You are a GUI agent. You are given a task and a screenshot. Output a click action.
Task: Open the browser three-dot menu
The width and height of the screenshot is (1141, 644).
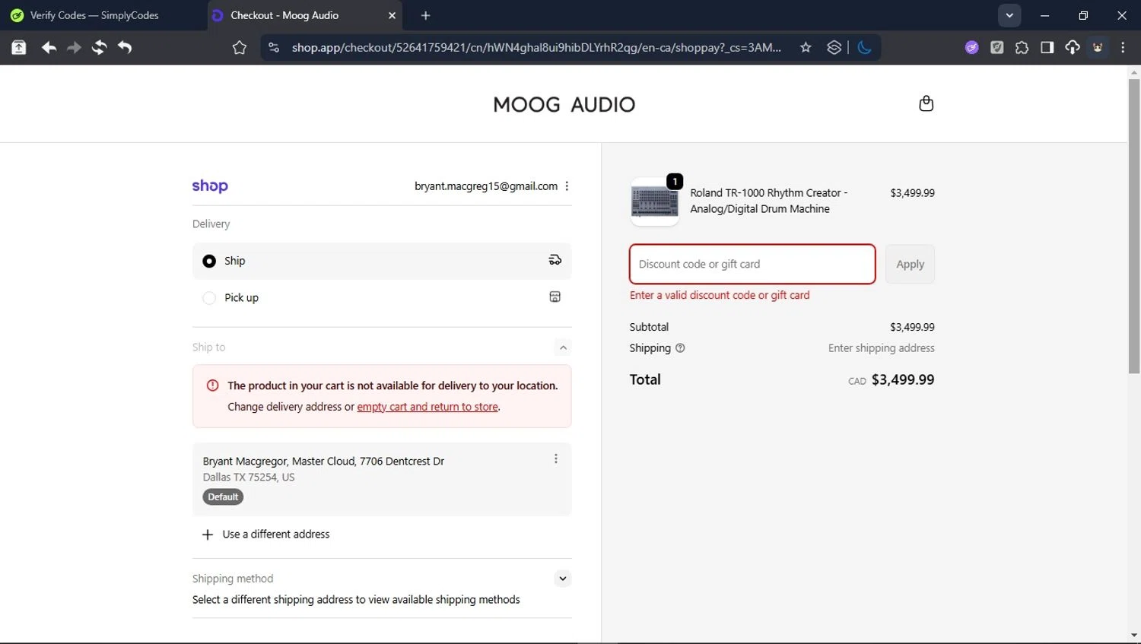1123,48
